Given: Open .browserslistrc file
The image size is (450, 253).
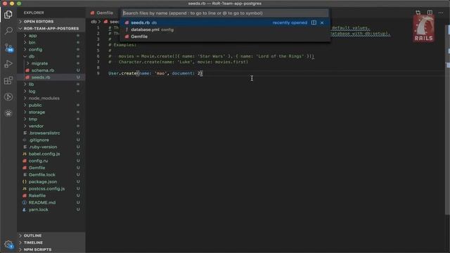Looking at the screenshot, I should [51, 133].
